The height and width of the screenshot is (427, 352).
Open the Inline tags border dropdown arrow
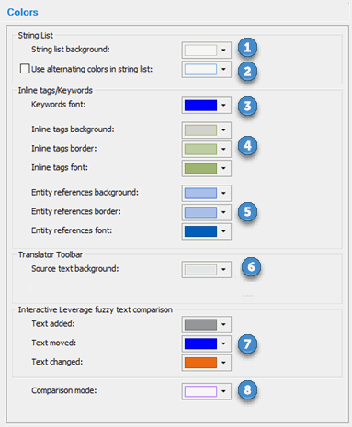223,149
